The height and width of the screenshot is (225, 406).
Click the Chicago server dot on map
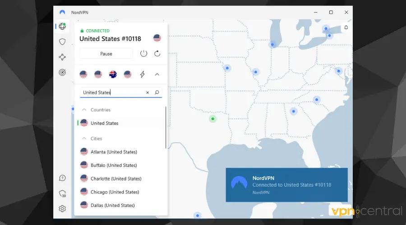272,45
